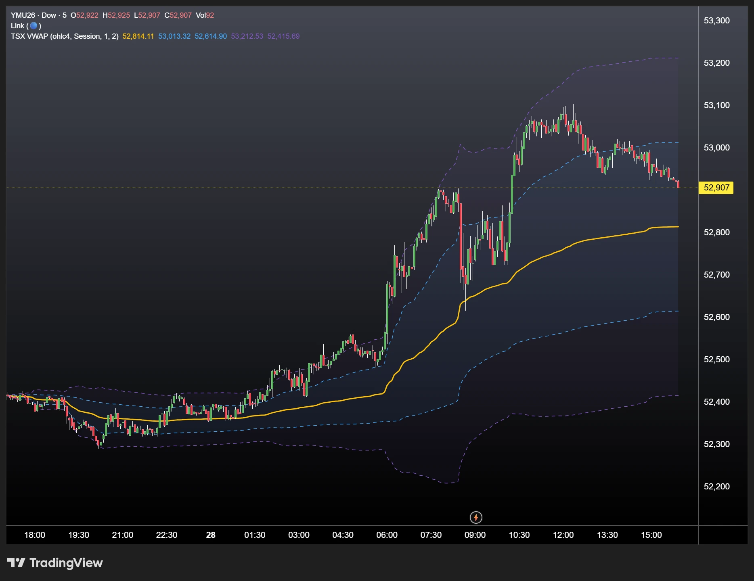This screenshot has height=581, width=754.
Task: Click the 01:30 time axis label
Action: point(255,535)
